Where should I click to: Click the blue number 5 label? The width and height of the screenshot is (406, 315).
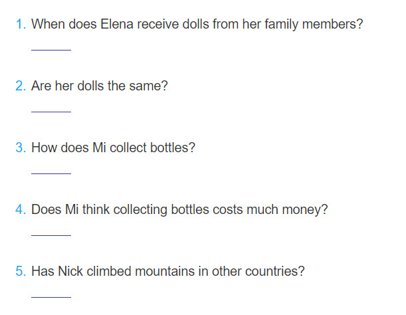click(21, 271)
